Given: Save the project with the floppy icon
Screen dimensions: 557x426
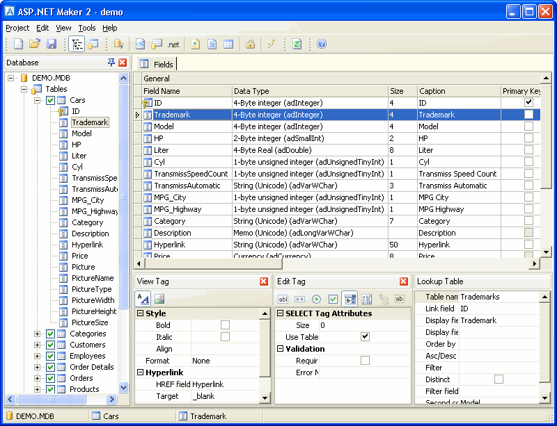Looking at the screenshot, I should coord(51,44).
